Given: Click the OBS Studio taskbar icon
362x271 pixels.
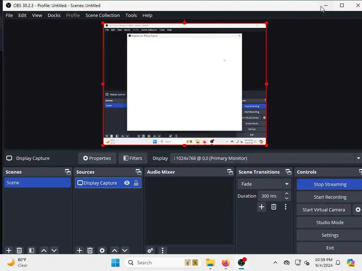Looking at the screenshot, I should tap(241, 263).
